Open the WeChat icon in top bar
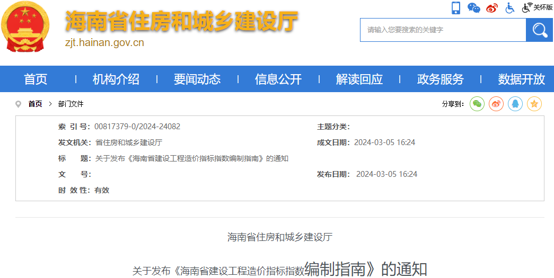554x278 pixels. (x=473, y=7)
